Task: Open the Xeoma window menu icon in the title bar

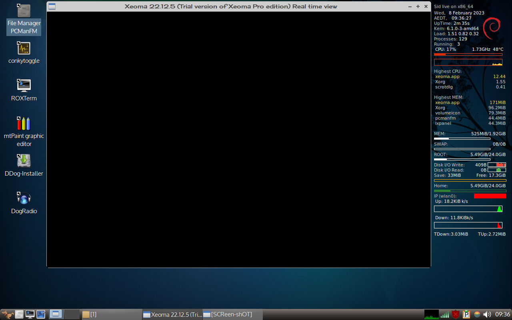Action: pyautogui.click(x=52, y=6)
